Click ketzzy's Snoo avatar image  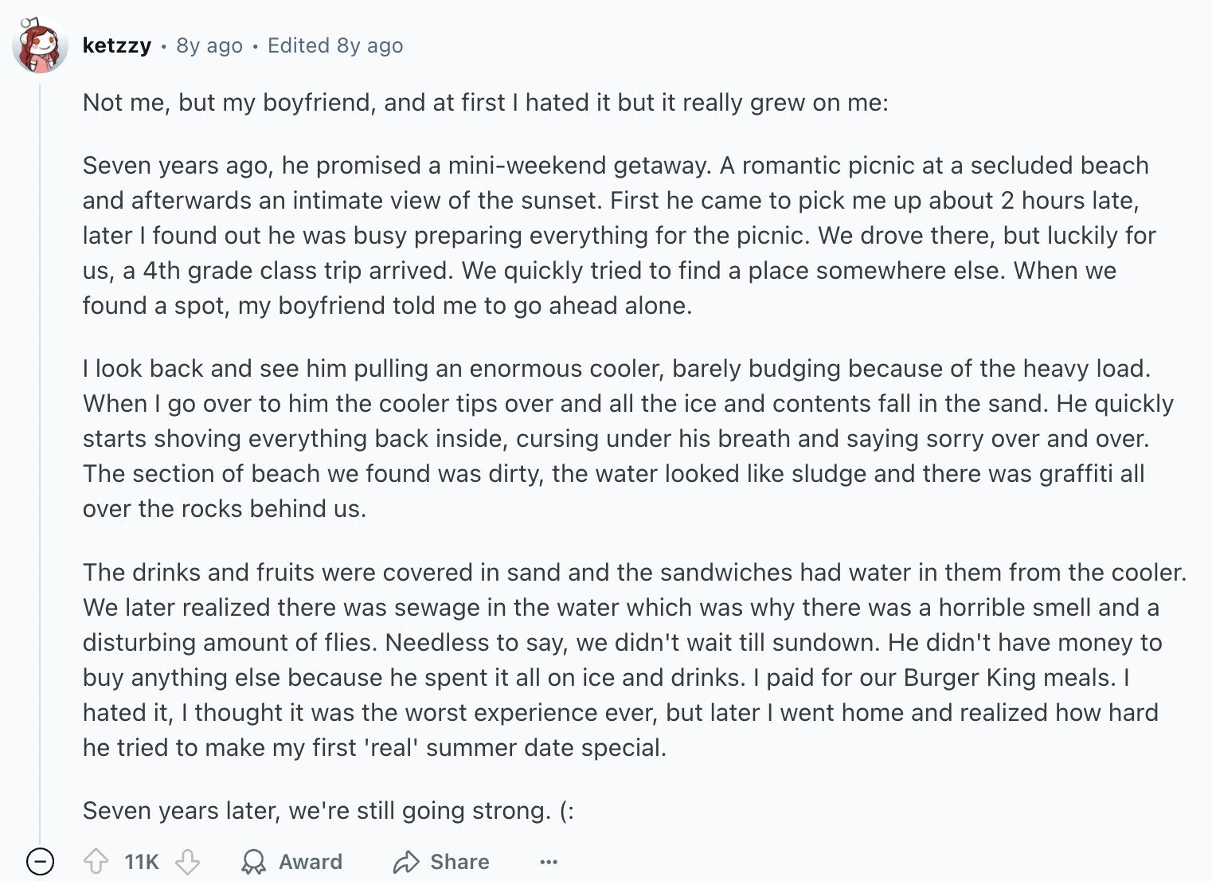[x=39, y=45]
